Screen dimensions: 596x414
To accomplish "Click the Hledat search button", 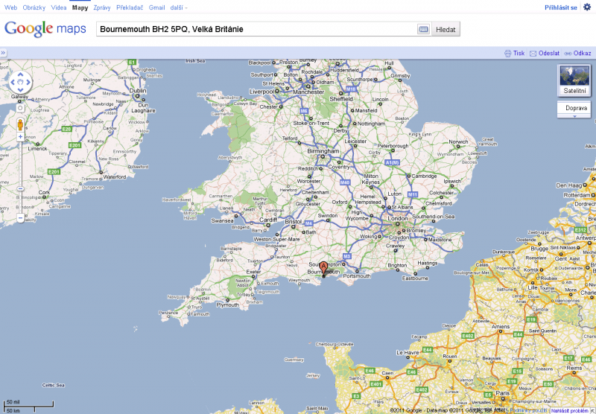I will (446, 29).
